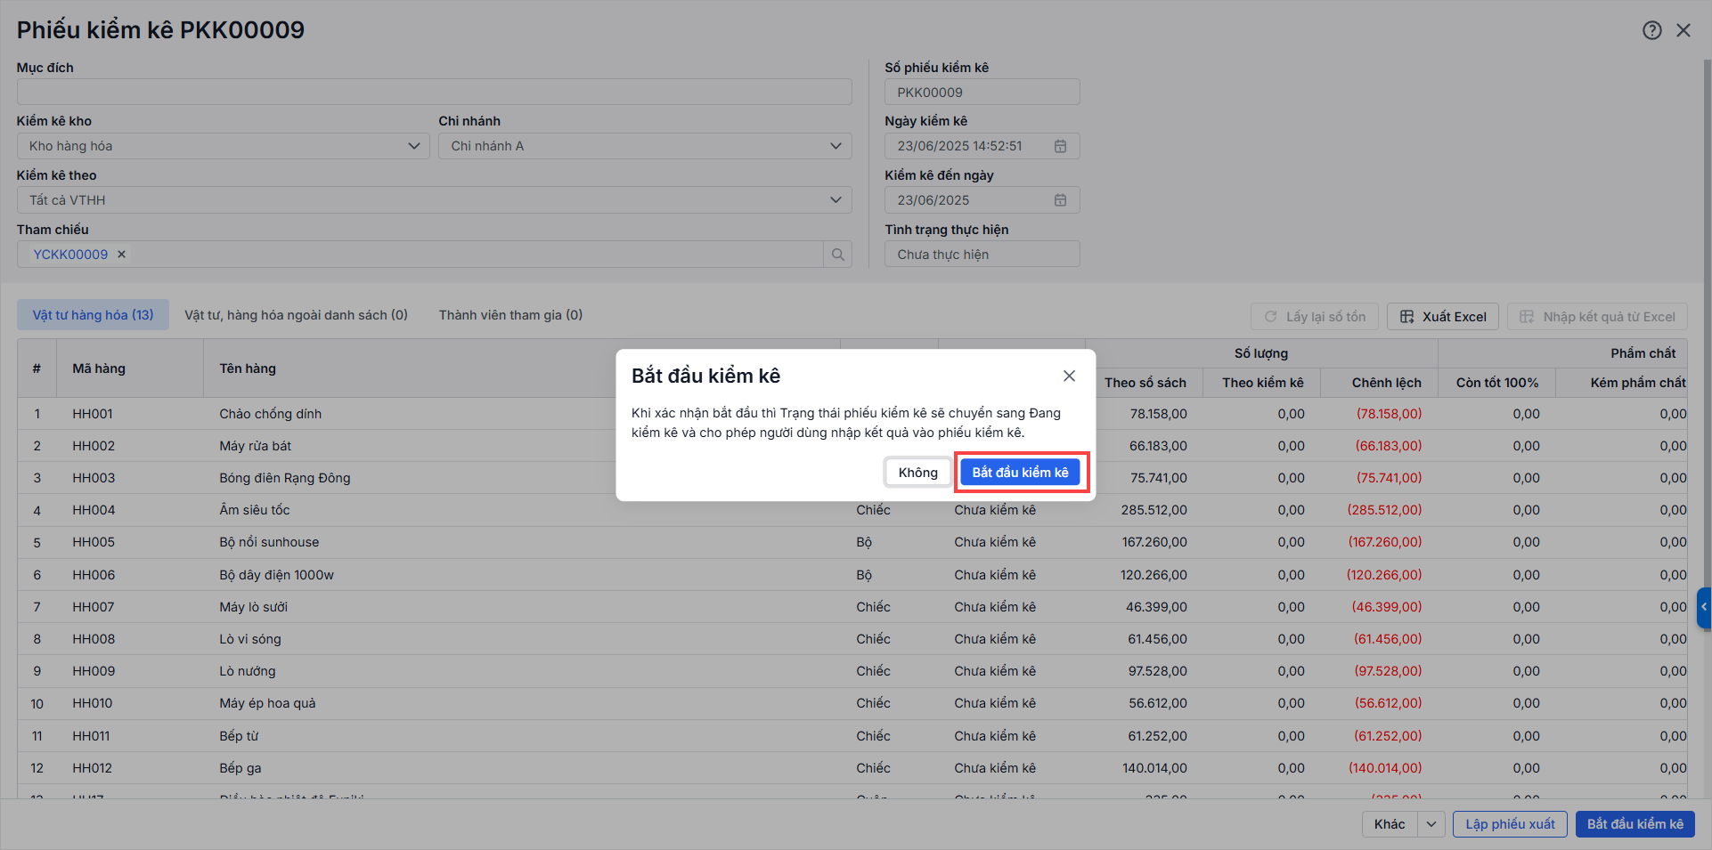The image size is (1712, 850).
Task: Select the Bộ dây điện 1000w item
Action: 277,575
